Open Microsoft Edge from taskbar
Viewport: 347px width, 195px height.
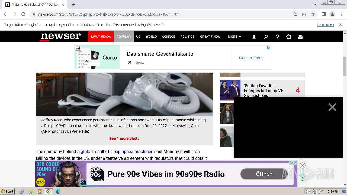click(58, 191)
